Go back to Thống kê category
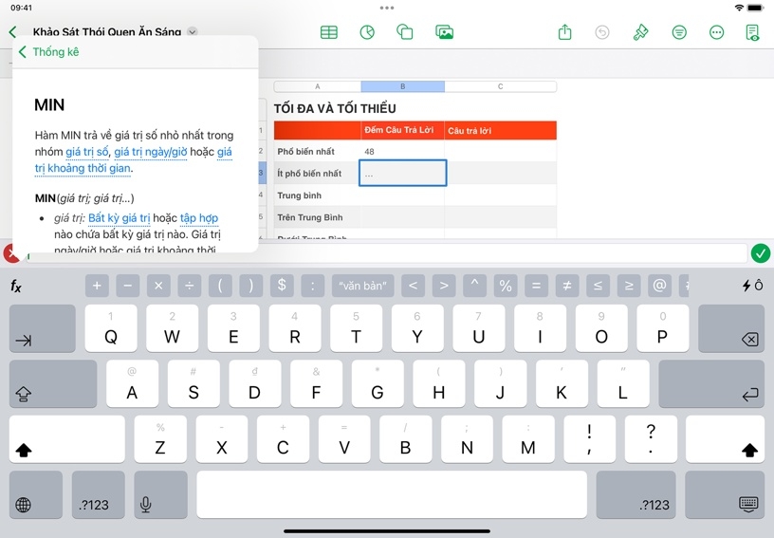The width and height of the screenshot is (774, 538). [49, 52]
